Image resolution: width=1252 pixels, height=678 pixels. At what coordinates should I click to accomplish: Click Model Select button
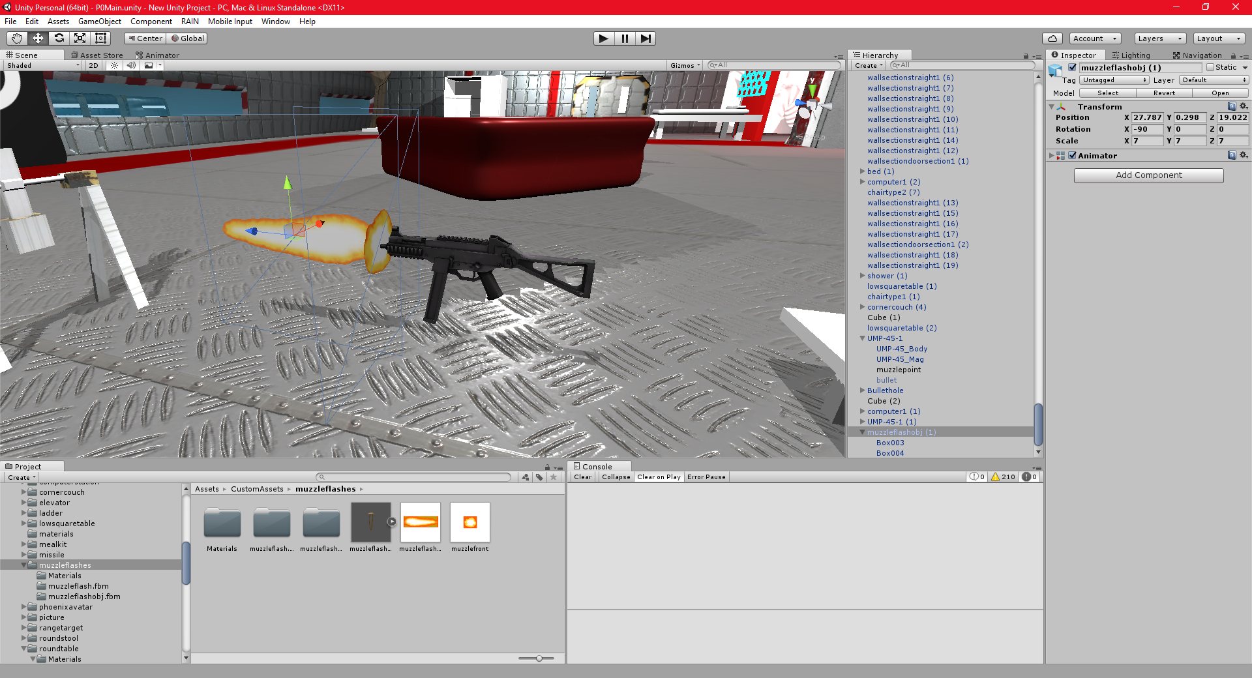(1107, 93)
